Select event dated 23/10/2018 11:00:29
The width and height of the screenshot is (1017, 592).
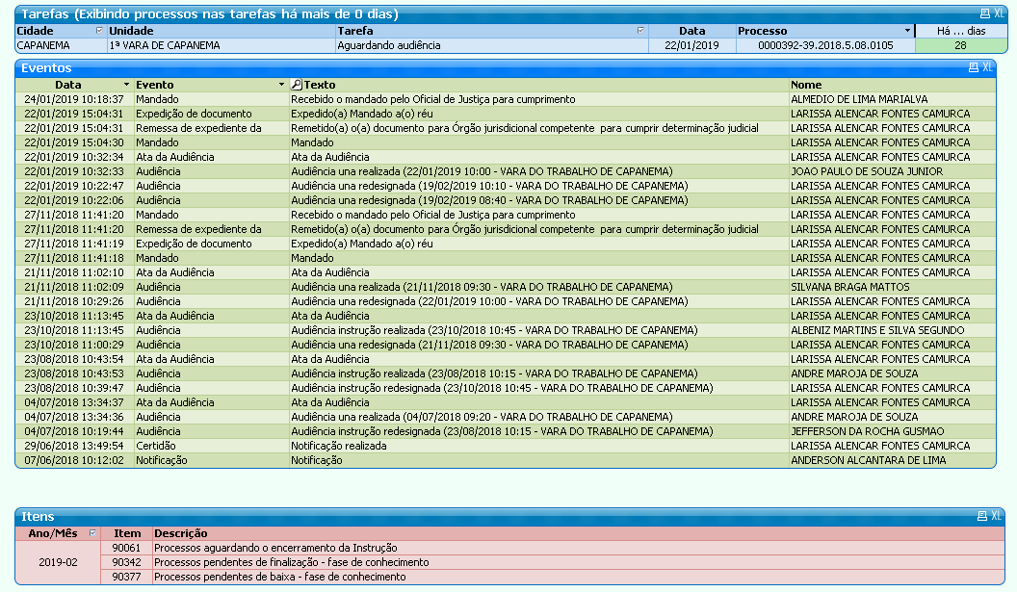pos(74,345)
